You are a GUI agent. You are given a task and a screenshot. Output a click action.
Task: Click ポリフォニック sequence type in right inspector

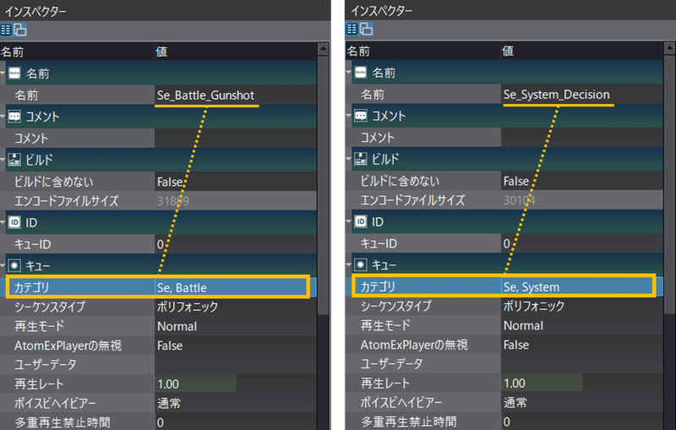click(581, 306)
